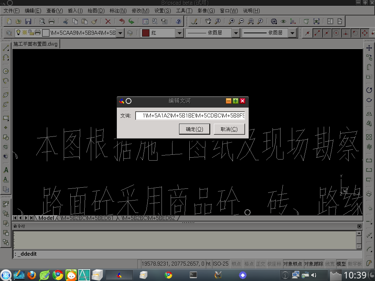Image resolution: width=375 pixels, height=281 pixels.
Task: Toggle 对象跟踪 object tracking in status bar
Action: pos(314,264)
